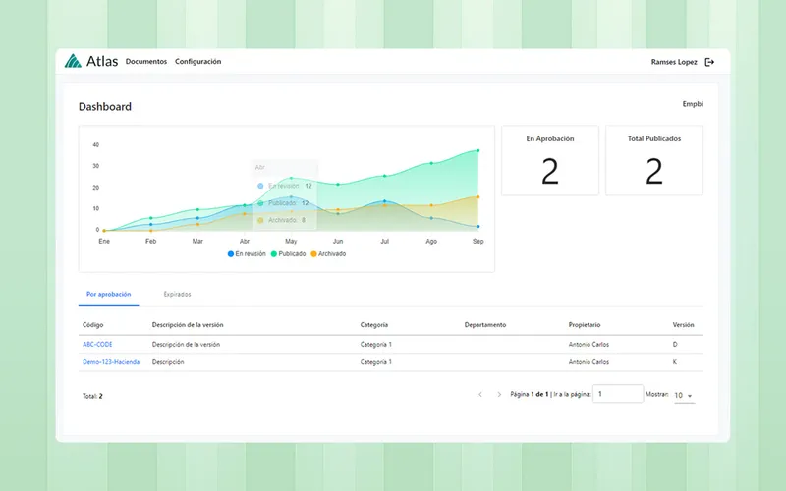Screen dimensions: 786x491
Task: Click the Versión column header
Action: click(x=683, y=325)
